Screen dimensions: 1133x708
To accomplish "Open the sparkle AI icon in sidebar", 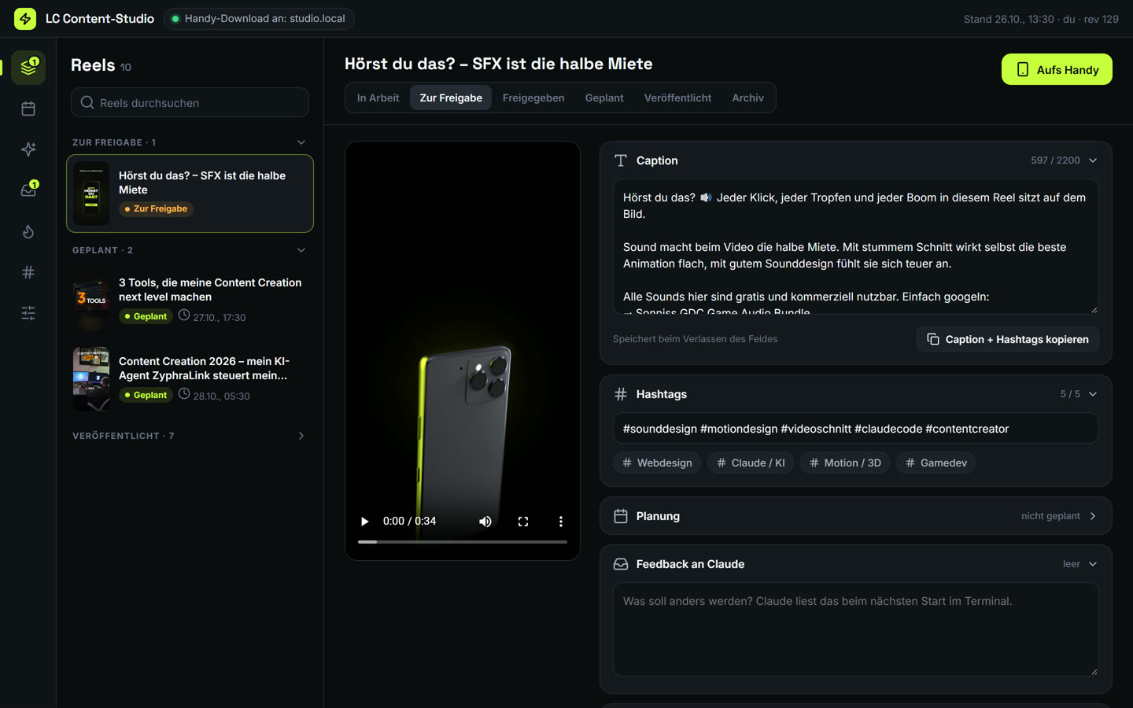I will point(28,149).
